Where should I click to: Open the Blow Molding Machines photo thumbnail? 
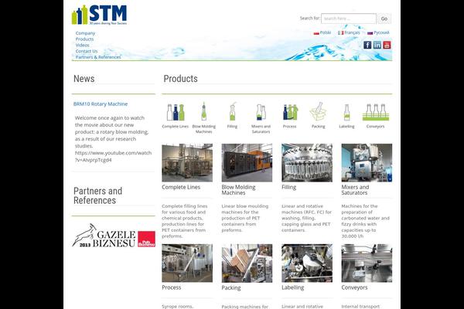(247, 163)
